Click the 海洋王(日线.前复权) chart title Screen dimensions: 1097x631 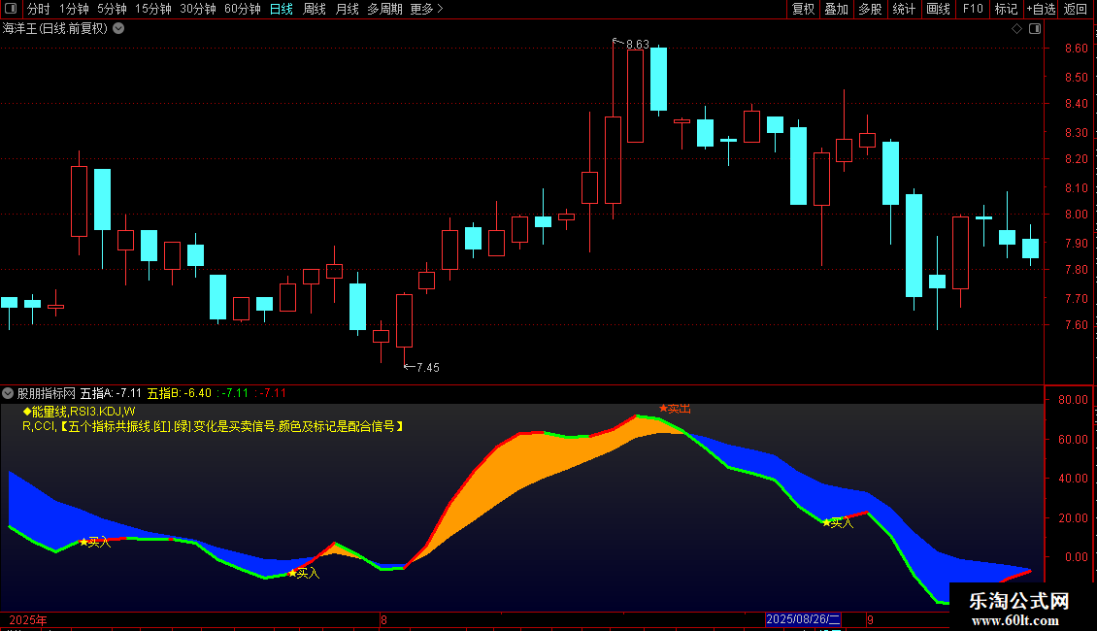point(55,29)
